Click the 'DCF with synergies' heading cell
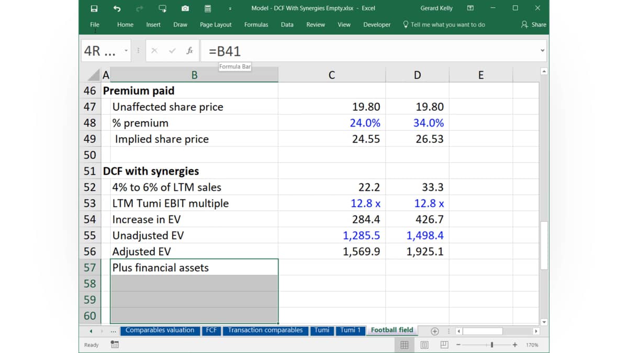The height and width of the screenshot is (353, 628). click(151, 171)
